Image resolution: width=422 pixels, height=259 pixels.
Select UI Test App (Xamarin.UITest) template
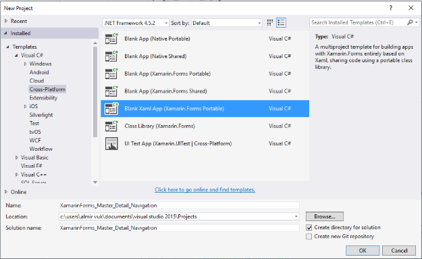pos(205,143)
